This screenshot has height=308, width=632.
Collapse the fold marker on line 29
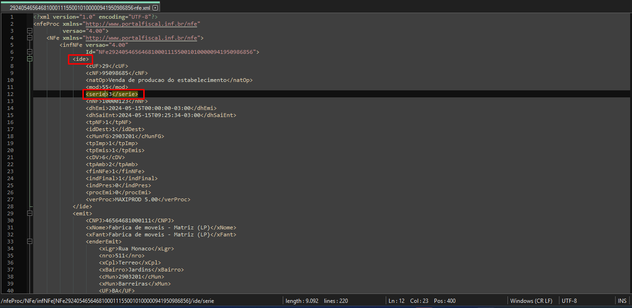pyautogui.click(x=29, y=213)
